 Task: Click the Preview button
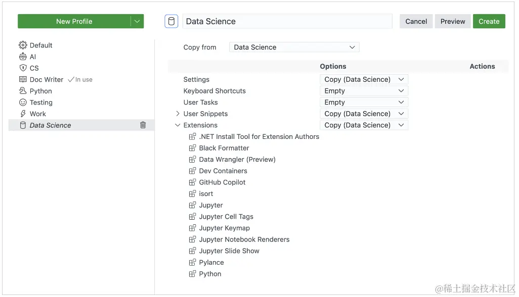click(x=452, y=21)
